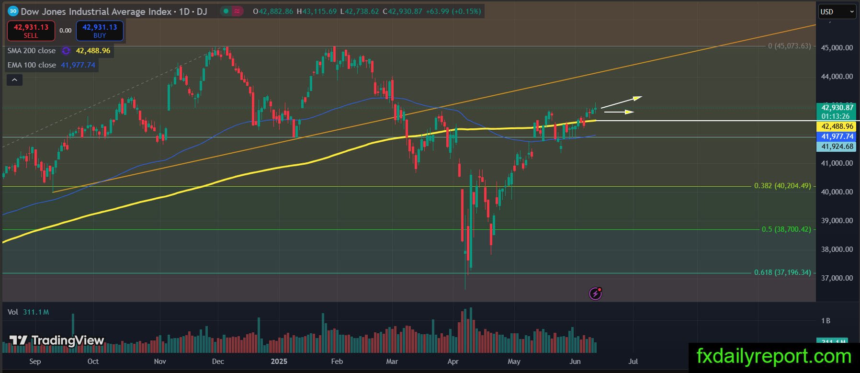Click the 44,000.00 price axis label
The height and width of the screenshot is (373, 860).
837,77
